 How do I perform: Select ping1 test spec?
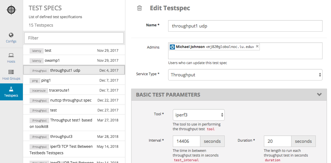[74, 80]
